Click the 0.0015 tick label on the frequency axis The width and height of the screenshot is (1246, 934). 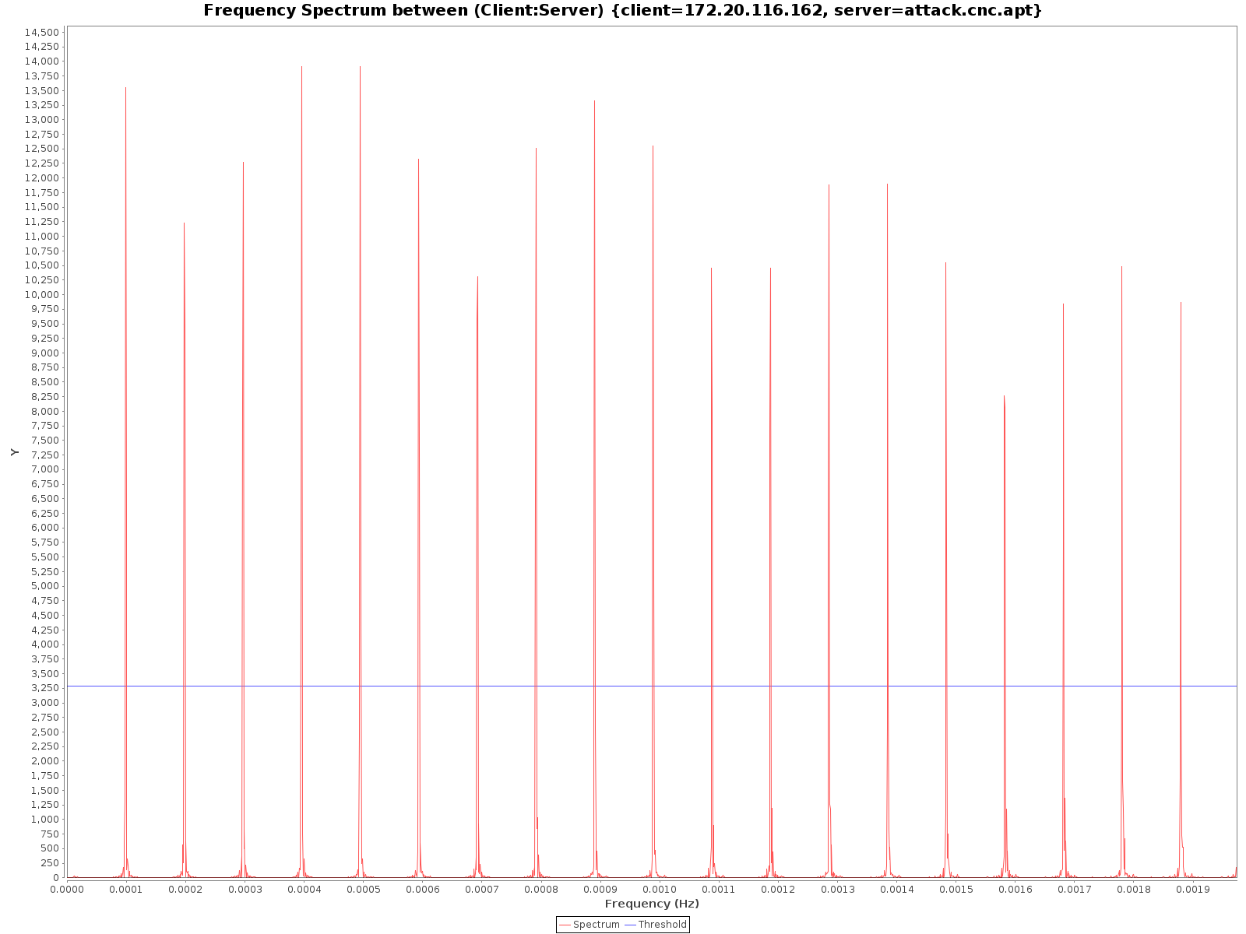[x=955, y=889]
